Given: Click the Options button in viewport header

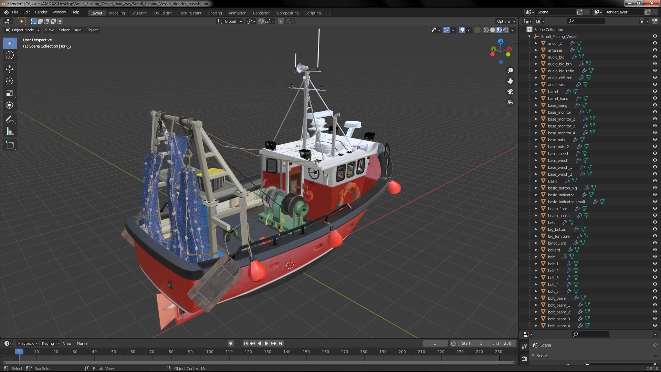Looking at the screenshot, I should click(x=505, y=21).
